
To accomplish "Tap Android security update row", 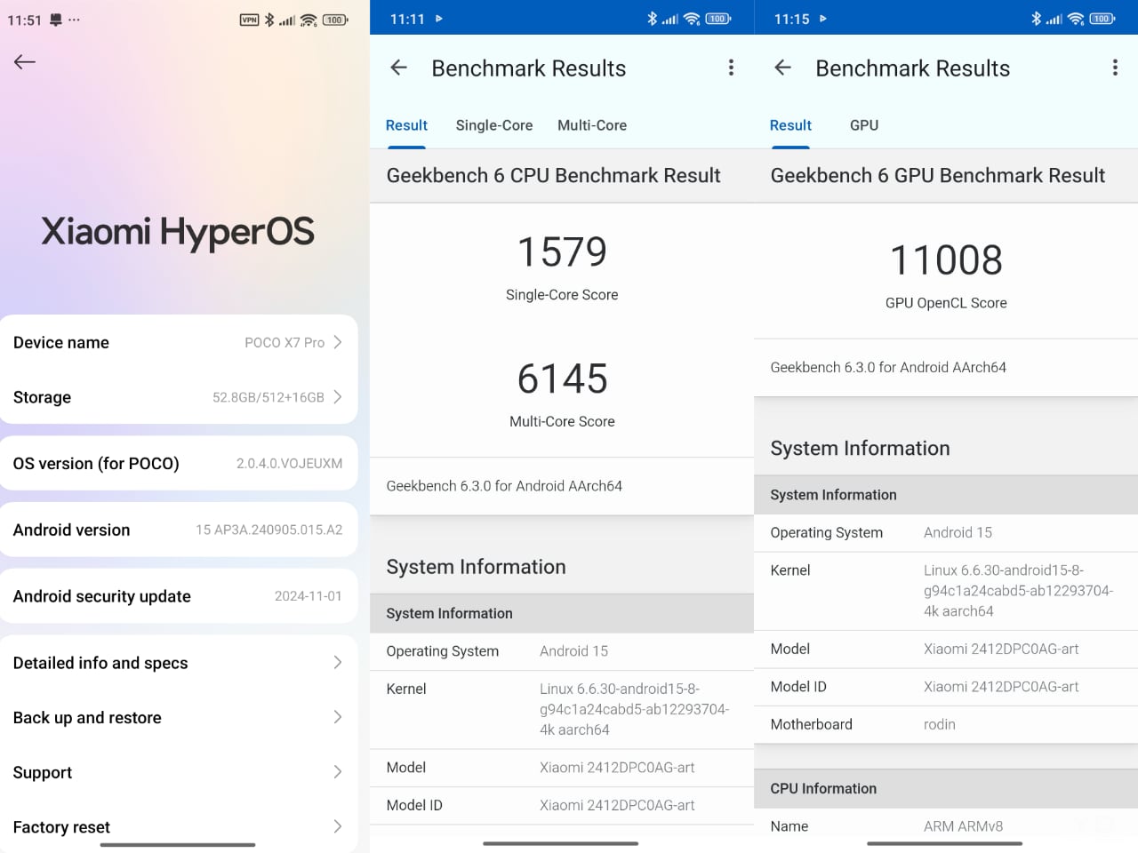I will coord(178,596).
